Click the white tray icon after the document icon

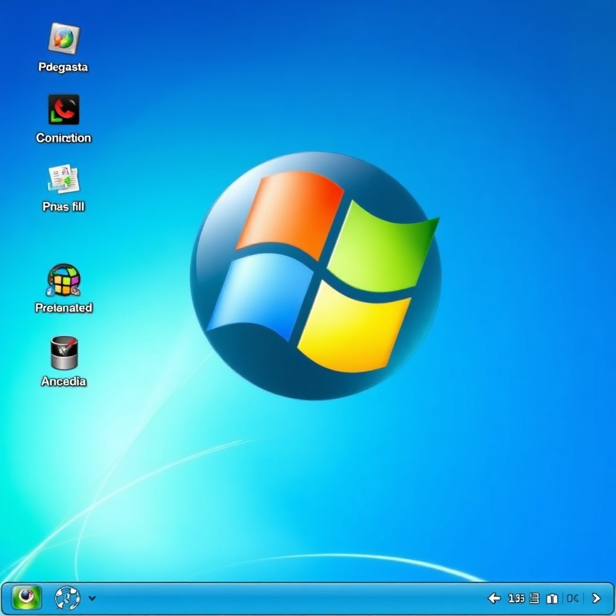552,599
